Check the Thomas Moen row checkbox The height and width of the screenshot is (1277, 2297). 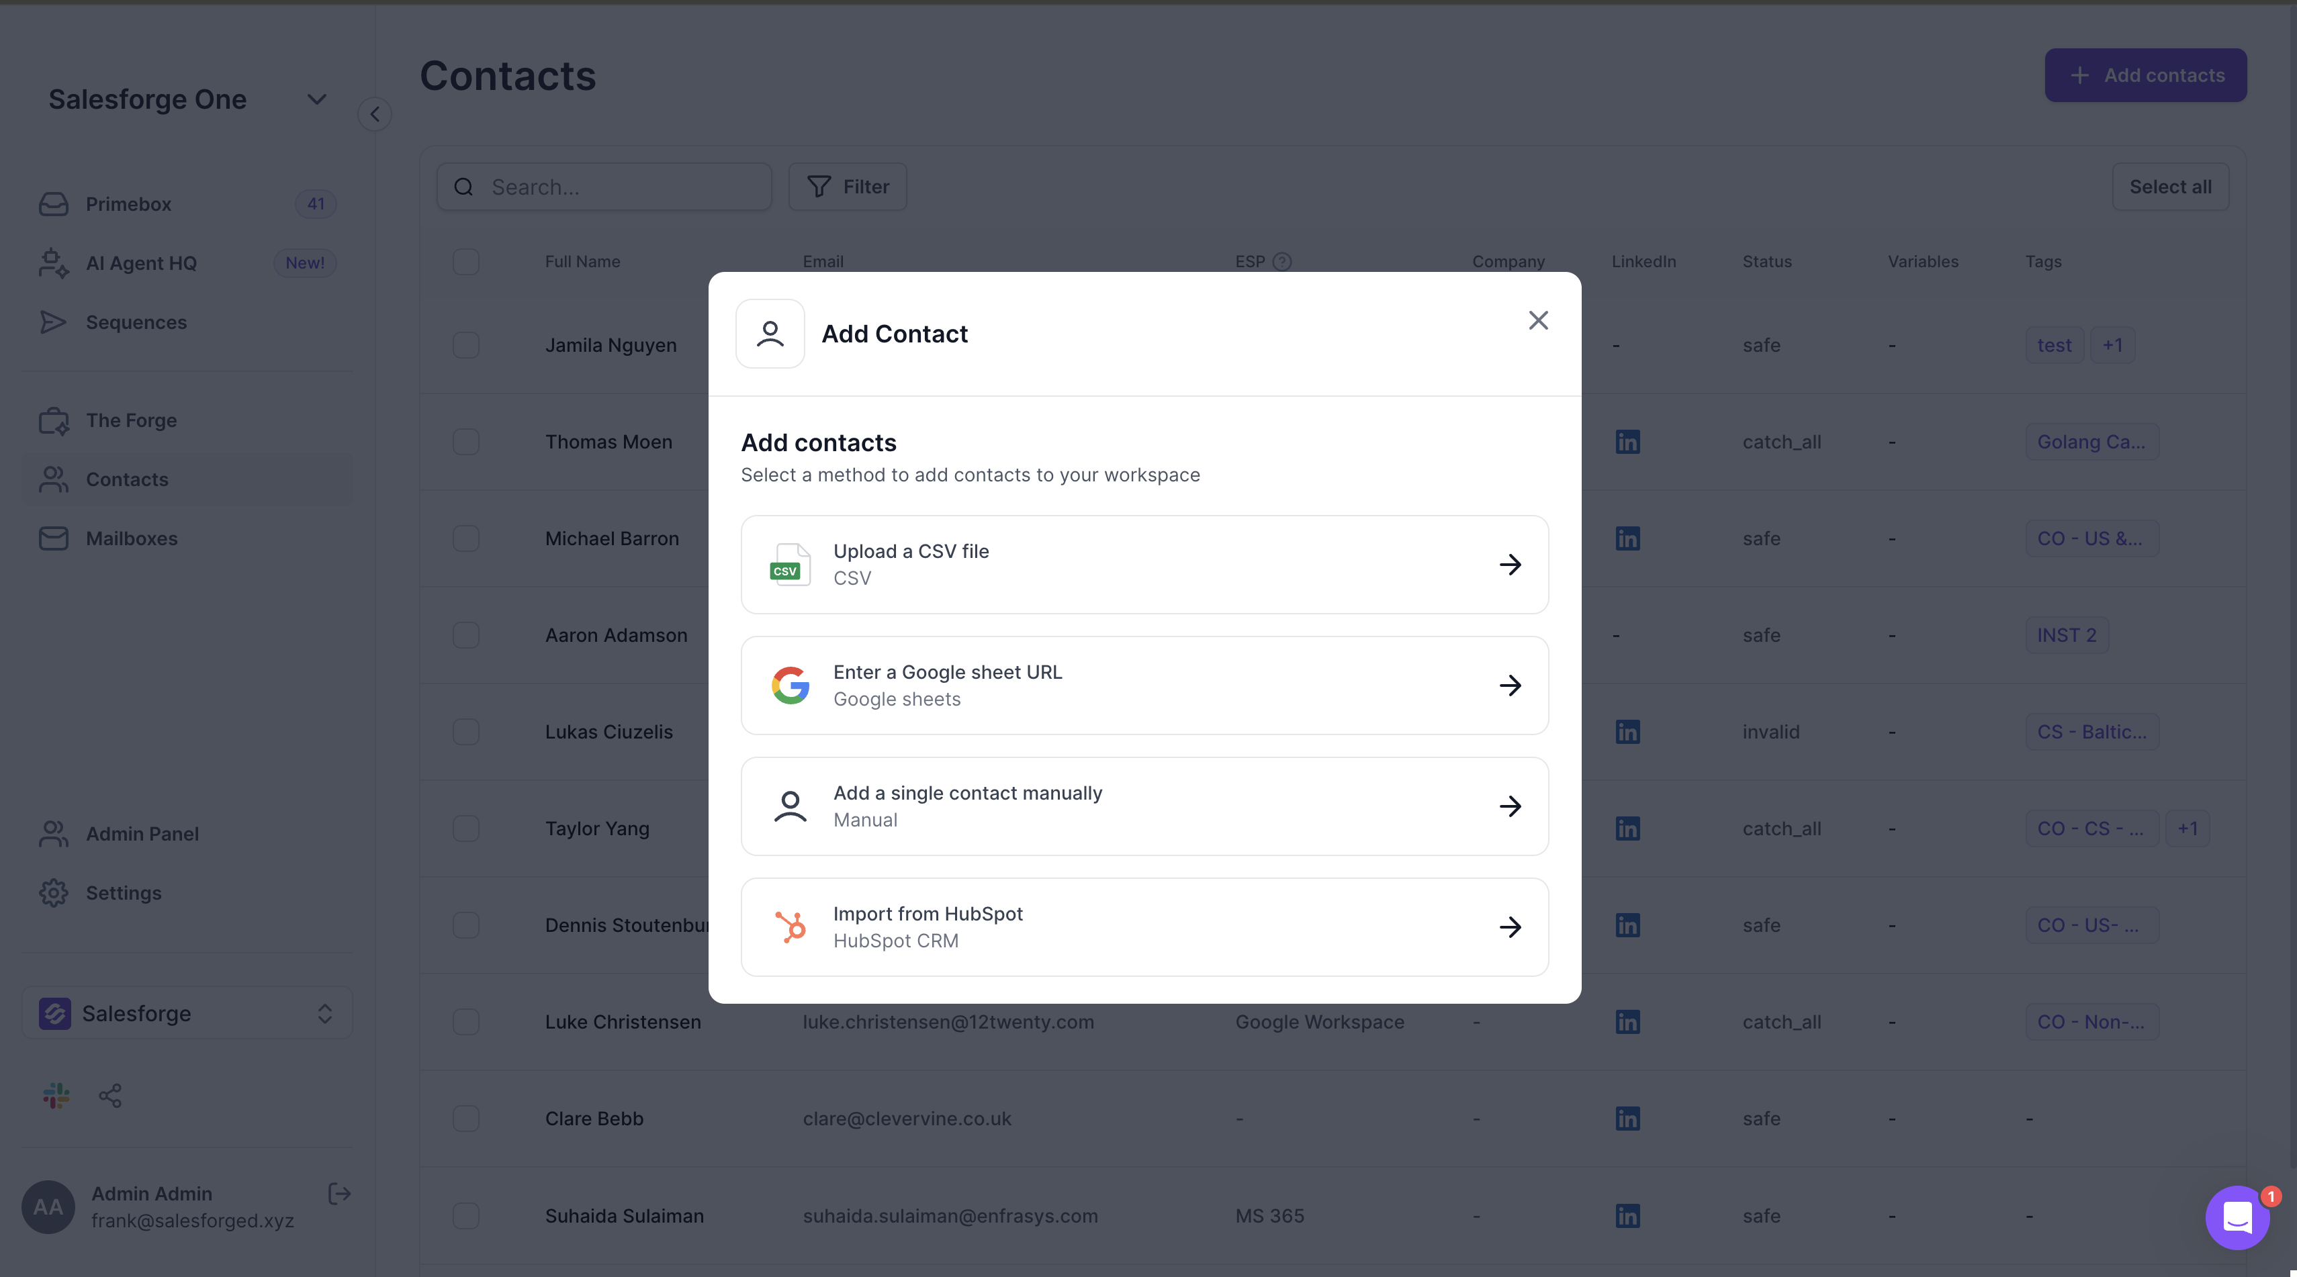click(x=465, y=441)
